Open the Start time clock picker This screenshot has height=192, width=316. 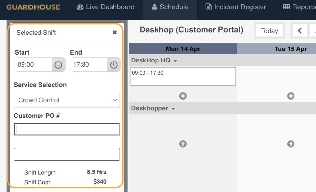[x=58, y=64]
